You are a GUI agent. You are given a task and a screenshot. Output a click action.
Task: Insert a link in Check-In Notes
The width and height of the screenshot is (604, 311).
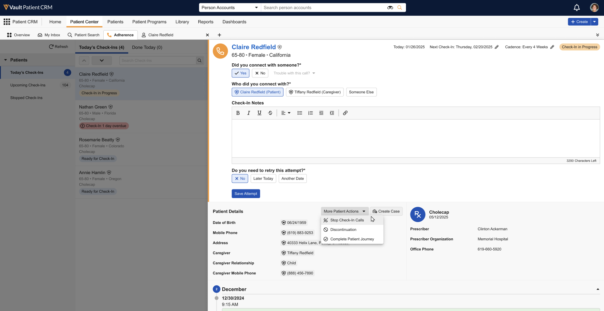pyautogui.click(x=345, y=113)
